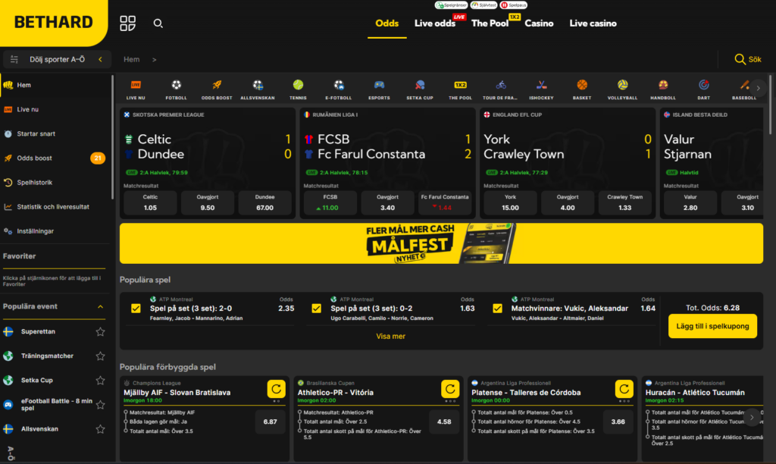Click the BETHARD logo
Image resolution: width=776 pixels, height=464 pixels.
coord(54,22)
